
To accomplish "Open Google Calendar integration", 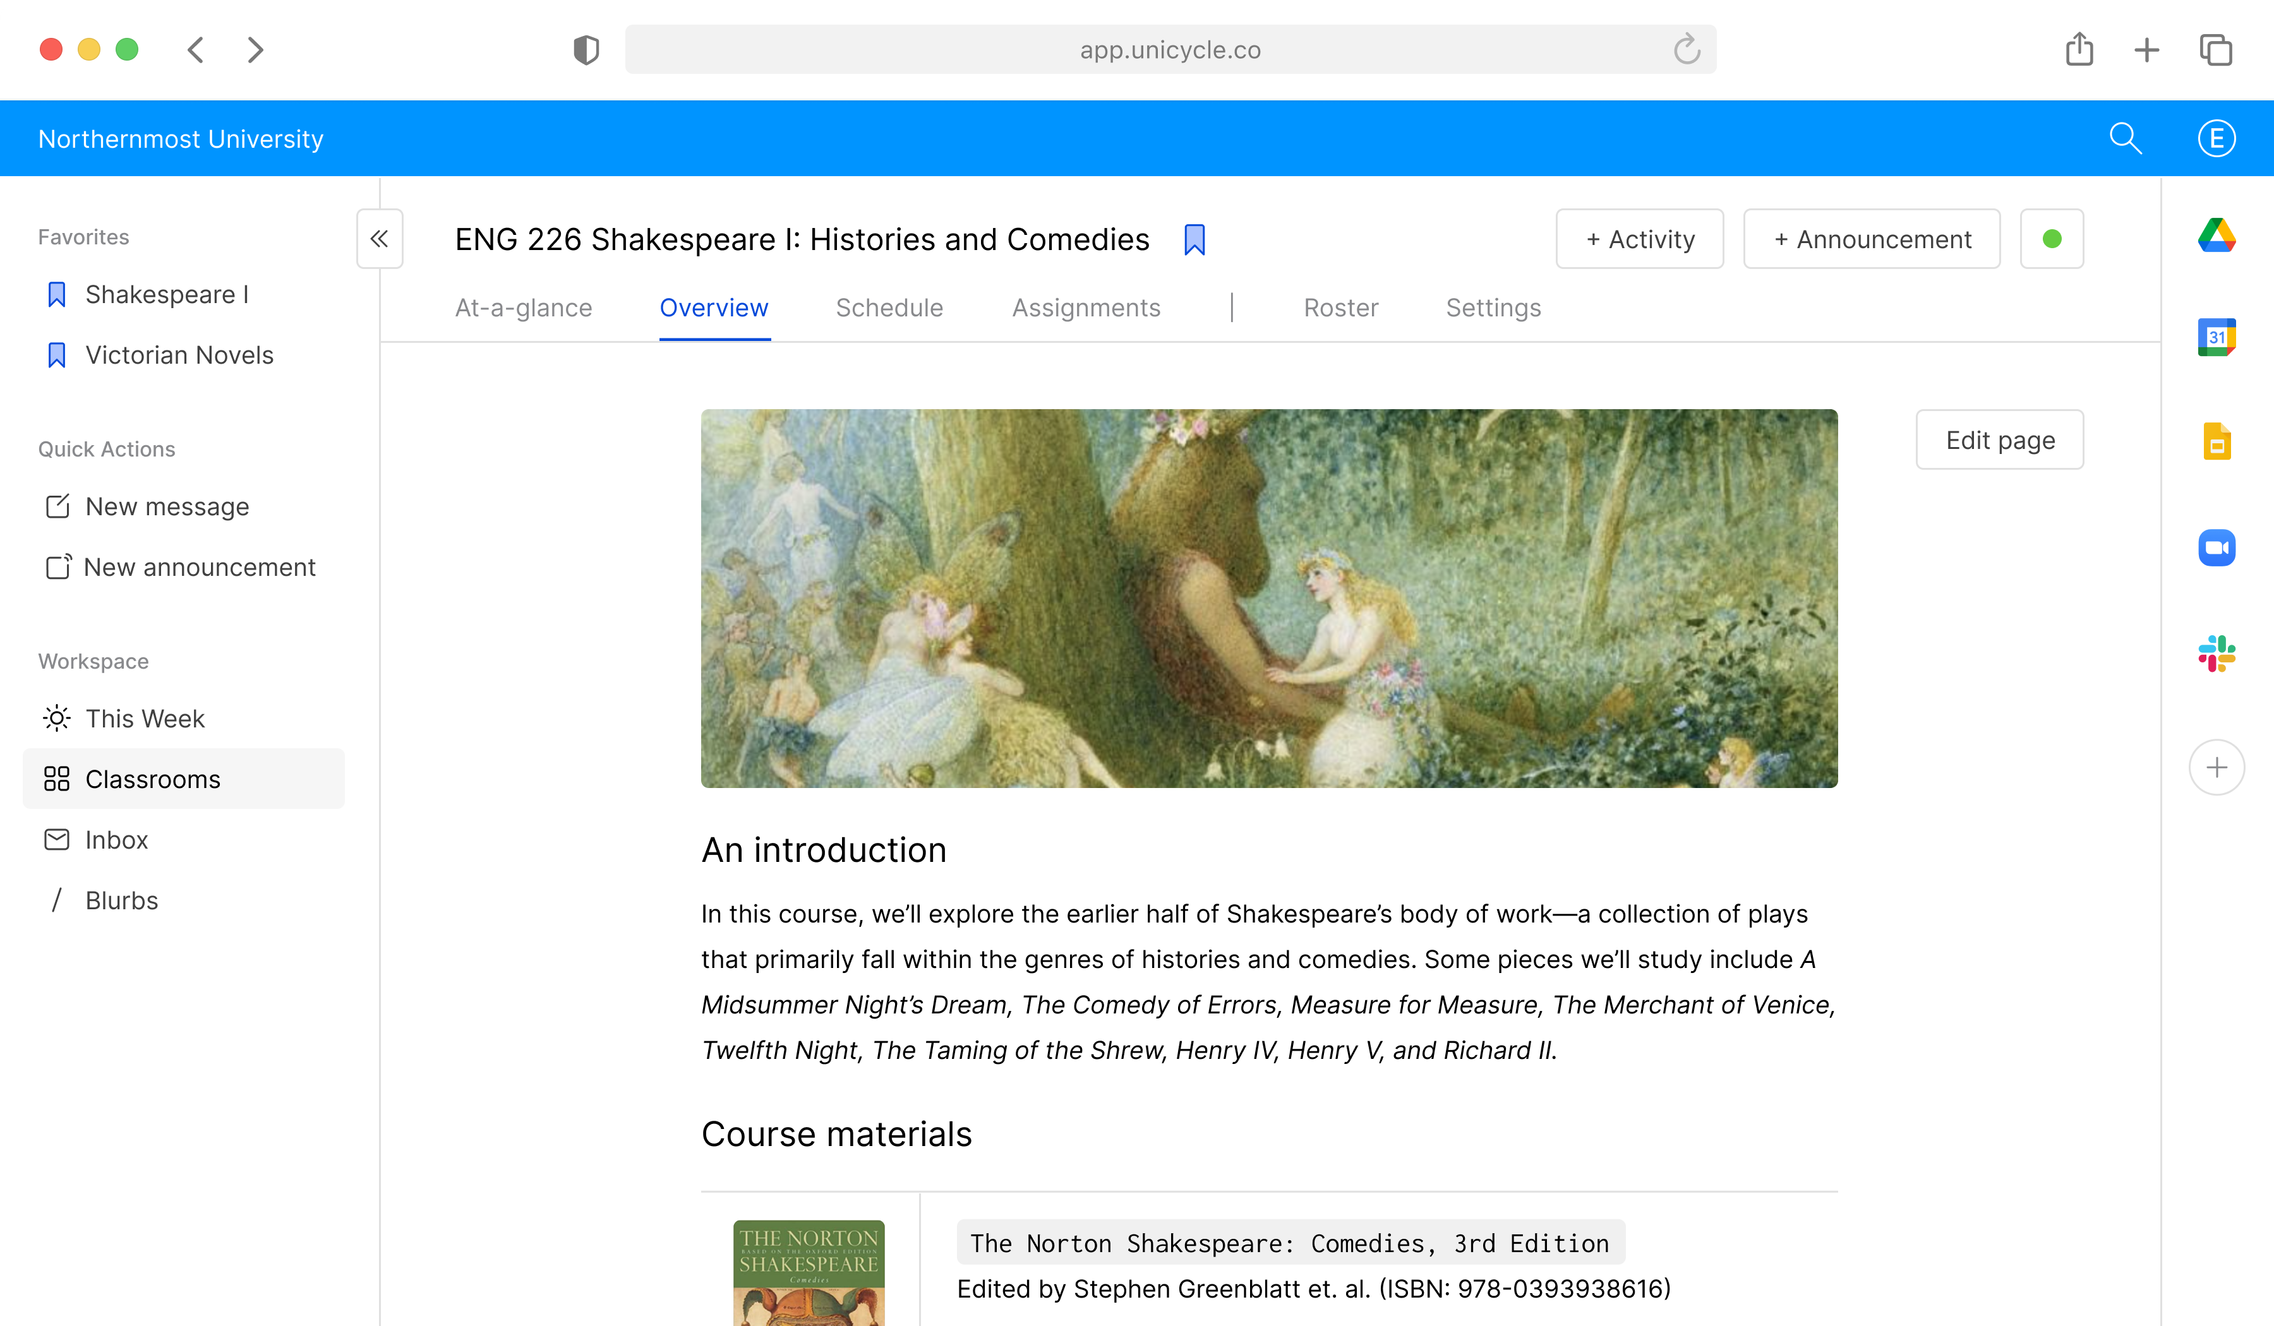I will [2217, 337].
